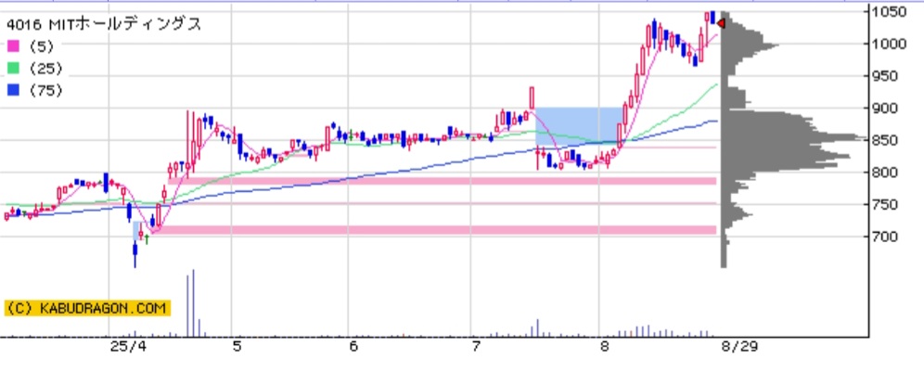The image size is (924, 372).
Task: Click the month 6 date axis label
Action: click(x=353, y=347)
